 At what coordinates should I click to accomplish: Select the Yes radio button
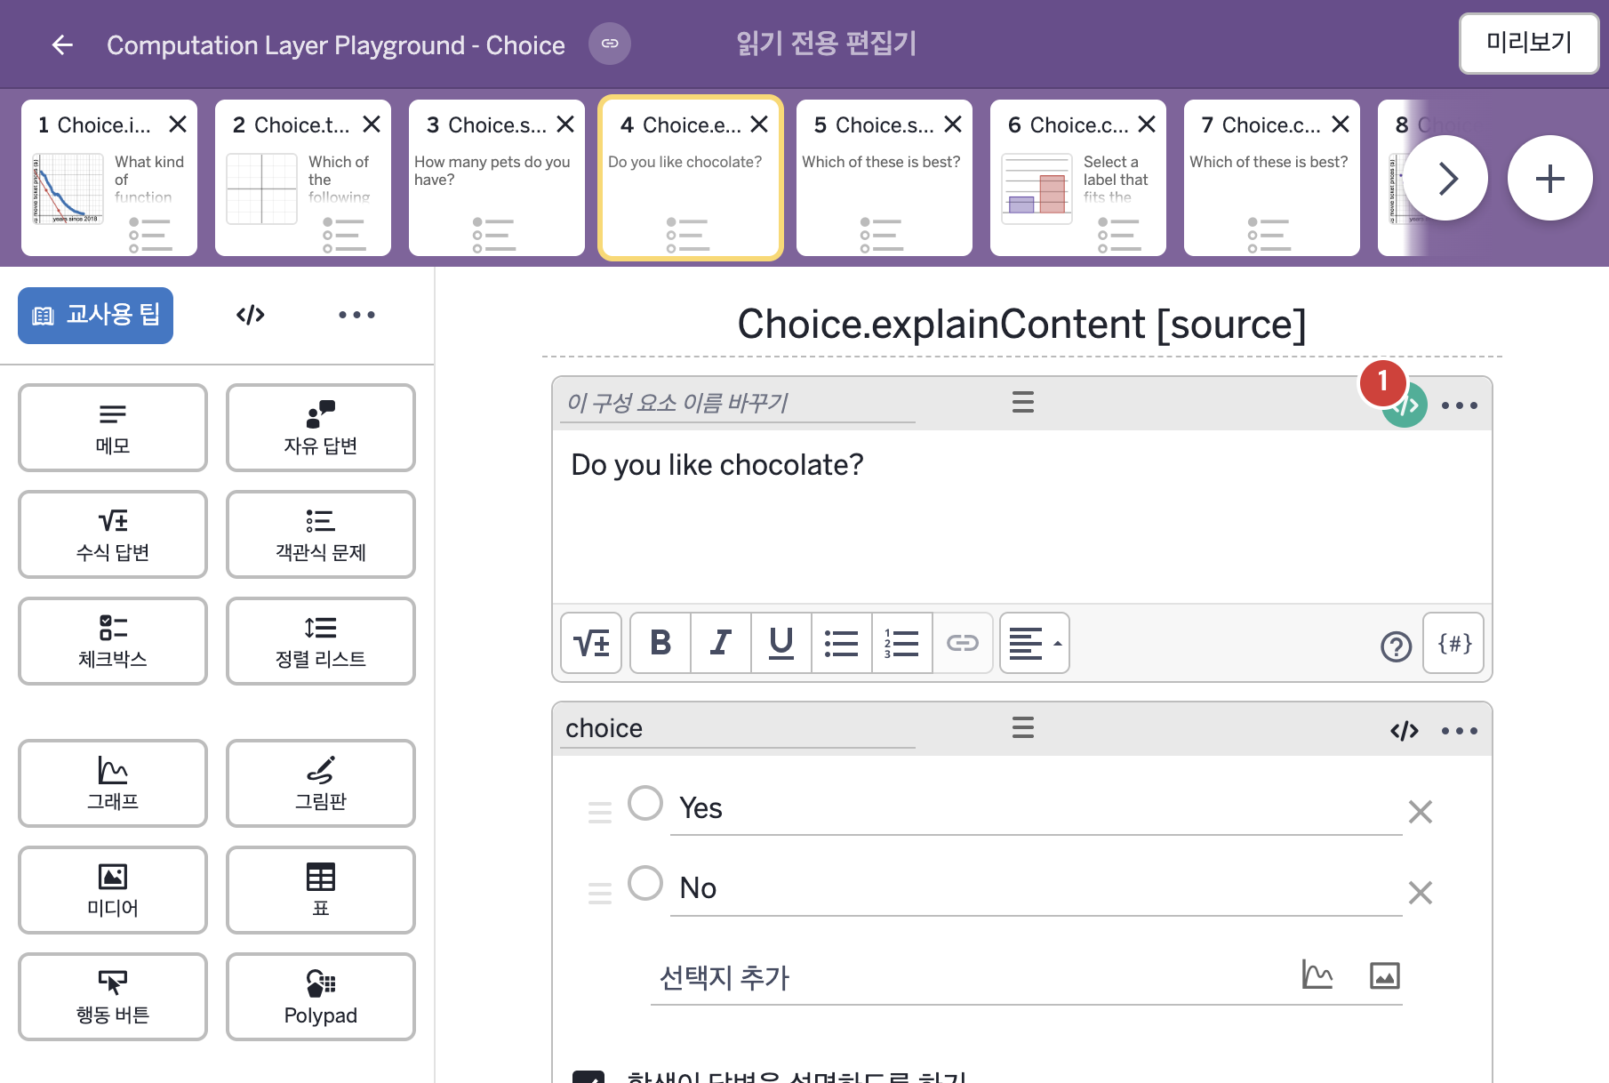tap(645, 803)
